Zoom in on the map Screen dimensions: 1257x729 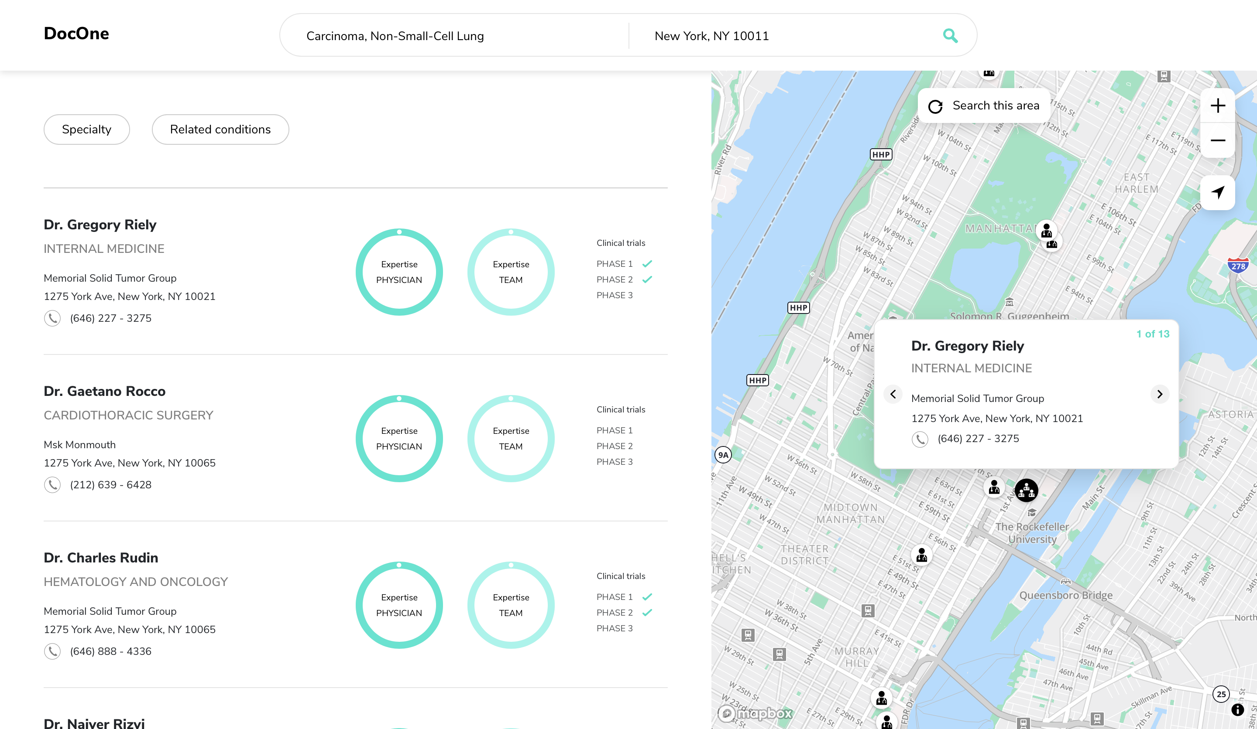pyautogui.click(x=1218, y=106)
